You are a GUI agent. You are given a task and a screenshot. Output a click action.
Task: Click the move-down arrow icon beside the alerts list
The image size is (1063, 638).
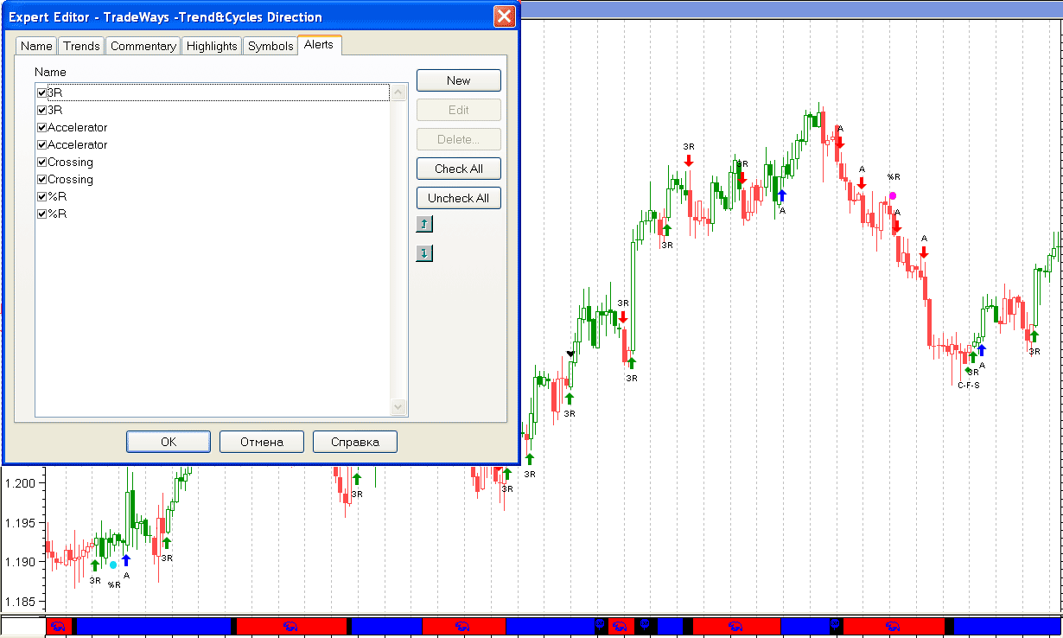point(424,253)
